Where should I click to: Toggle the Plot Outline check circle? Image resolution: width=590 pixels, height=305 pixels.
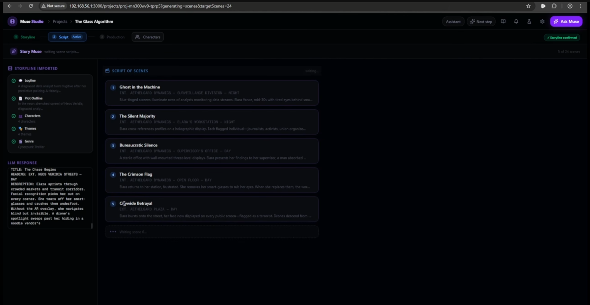(x=14, y=98)
